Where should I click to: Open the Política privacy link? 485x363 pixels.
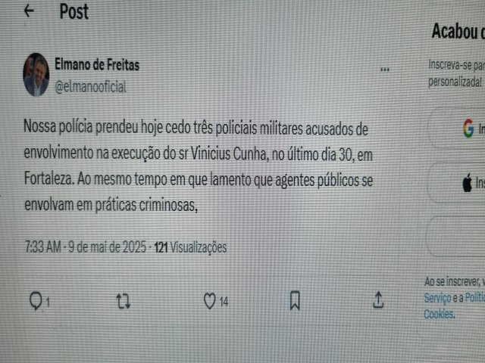click(475, 297)
